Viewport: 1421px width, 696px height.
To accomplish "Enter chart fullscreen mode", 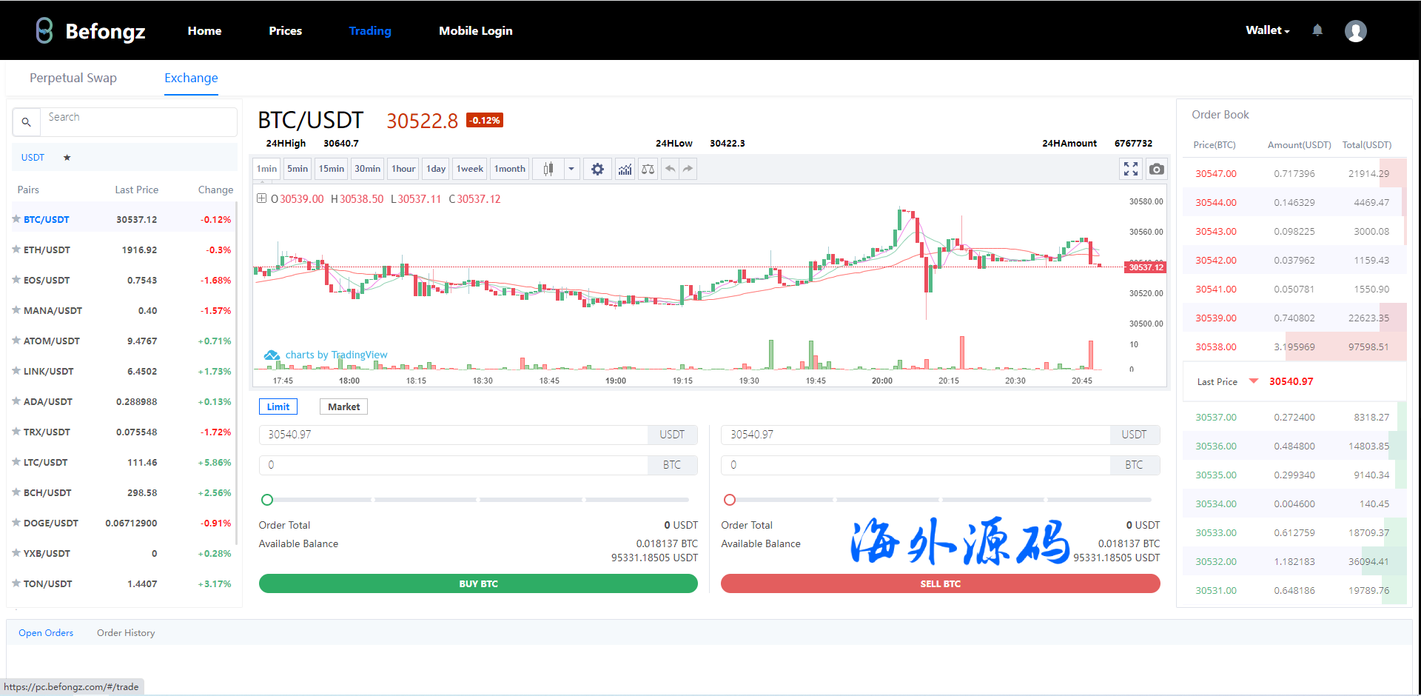I will coord(1130,170).
